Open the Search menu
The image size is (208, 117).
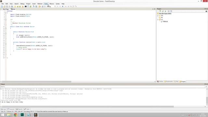[17, 4]
